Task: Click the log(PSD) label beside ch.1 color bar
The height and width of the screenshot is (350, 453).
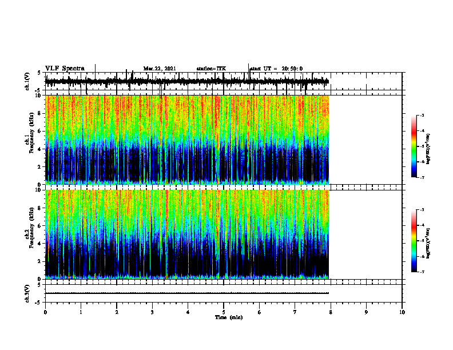Action: pos(428,149)
